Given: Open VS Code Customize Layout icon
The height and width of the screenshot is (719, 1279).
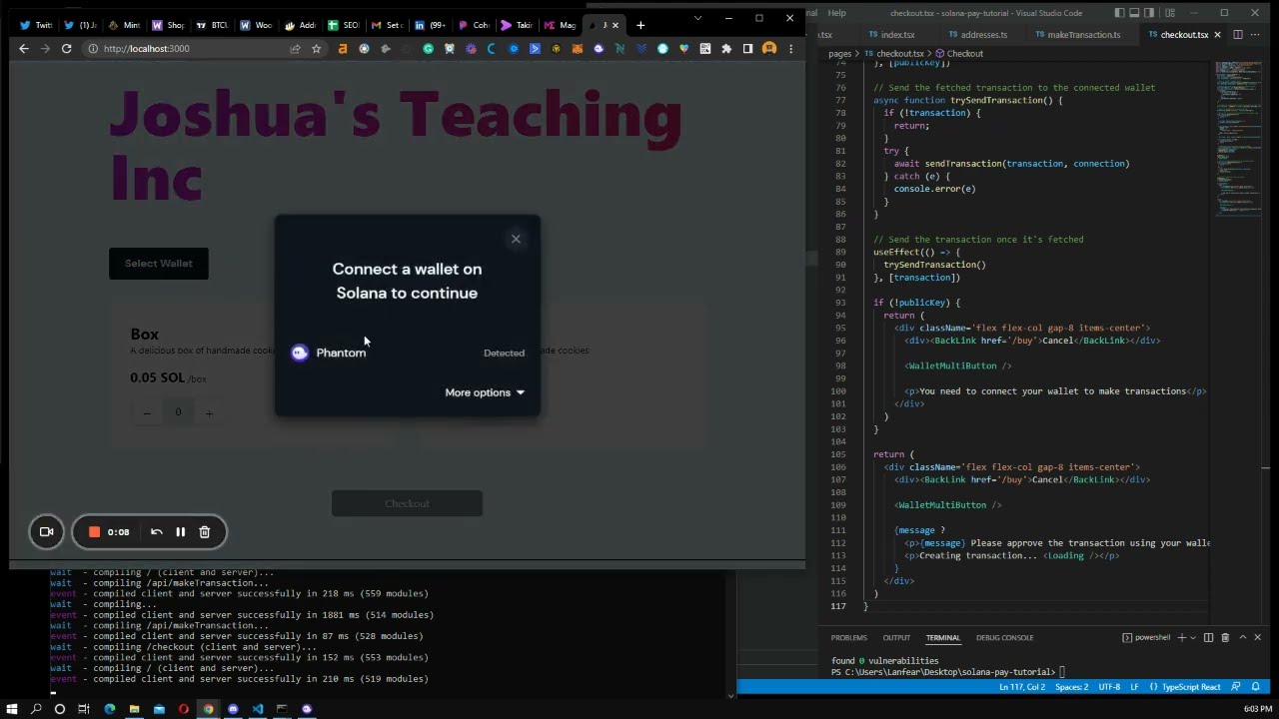Looking at the screenshot, I should 1169,13.
